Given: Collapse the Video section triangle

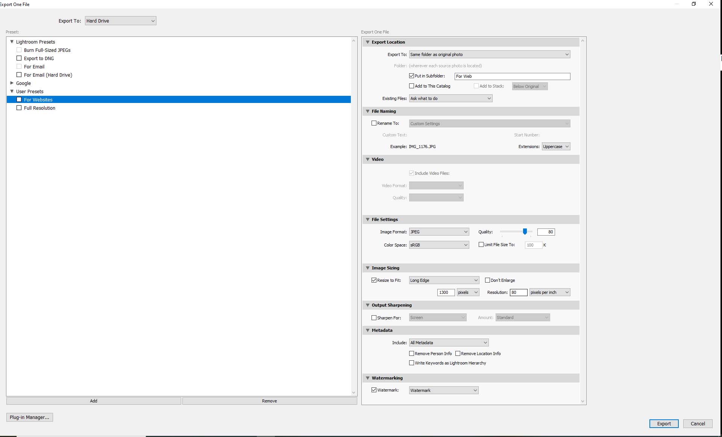Looking at the screenshot, I should tap(368, 159).
